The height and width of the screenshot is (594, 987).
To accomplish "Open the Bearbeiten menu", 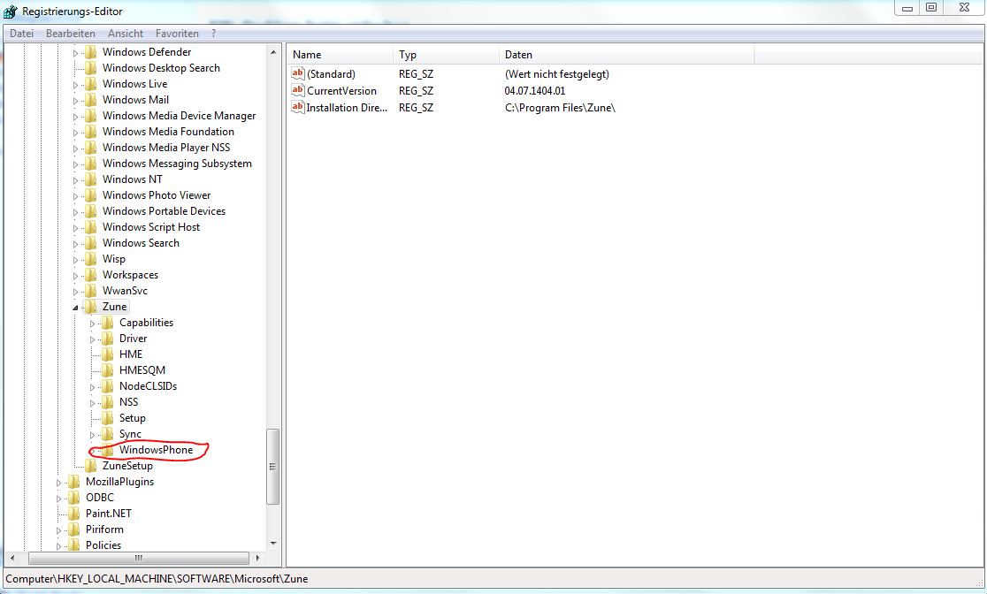I will pos(71,34).
